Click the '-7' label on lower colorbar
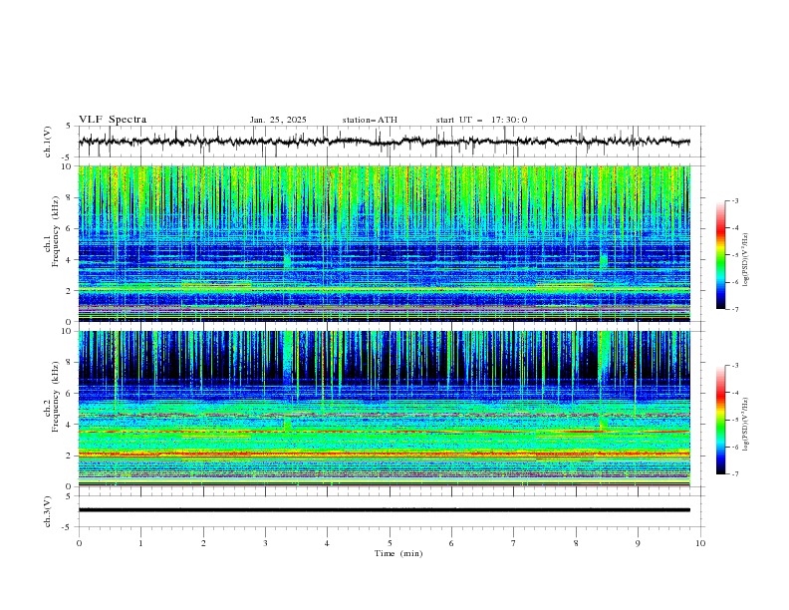The width and height of the screenshot is (789, 610). click(734, 474)
